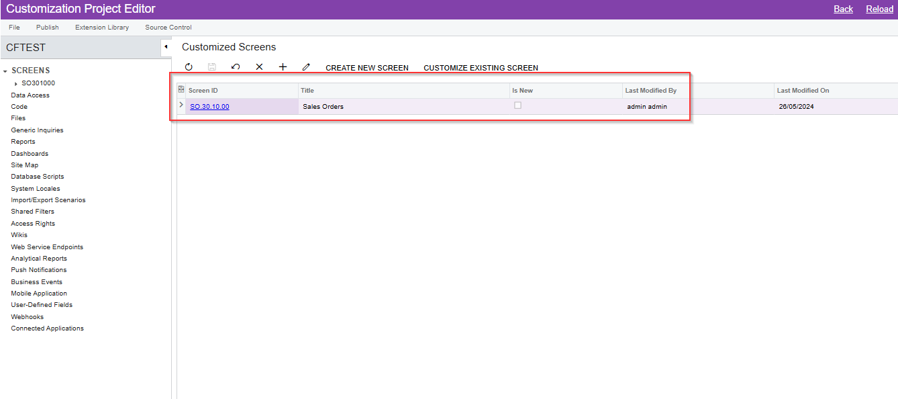Open Access Rights section
The width and height of the screenshot is (898, 399).
click(x=33, y=224)
